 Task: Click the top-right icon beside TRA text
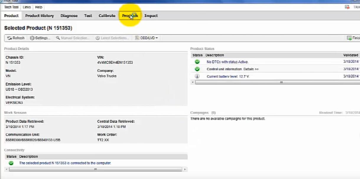(347, 7)
